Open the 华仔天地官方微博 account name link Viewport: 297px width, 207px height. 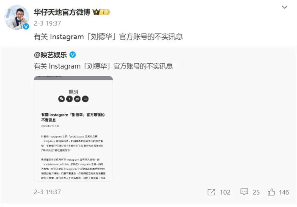62,12
